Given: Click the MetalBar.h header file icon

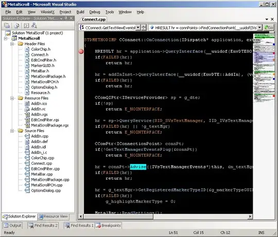Looking at the screenshot, I should [x=27, y=71].
